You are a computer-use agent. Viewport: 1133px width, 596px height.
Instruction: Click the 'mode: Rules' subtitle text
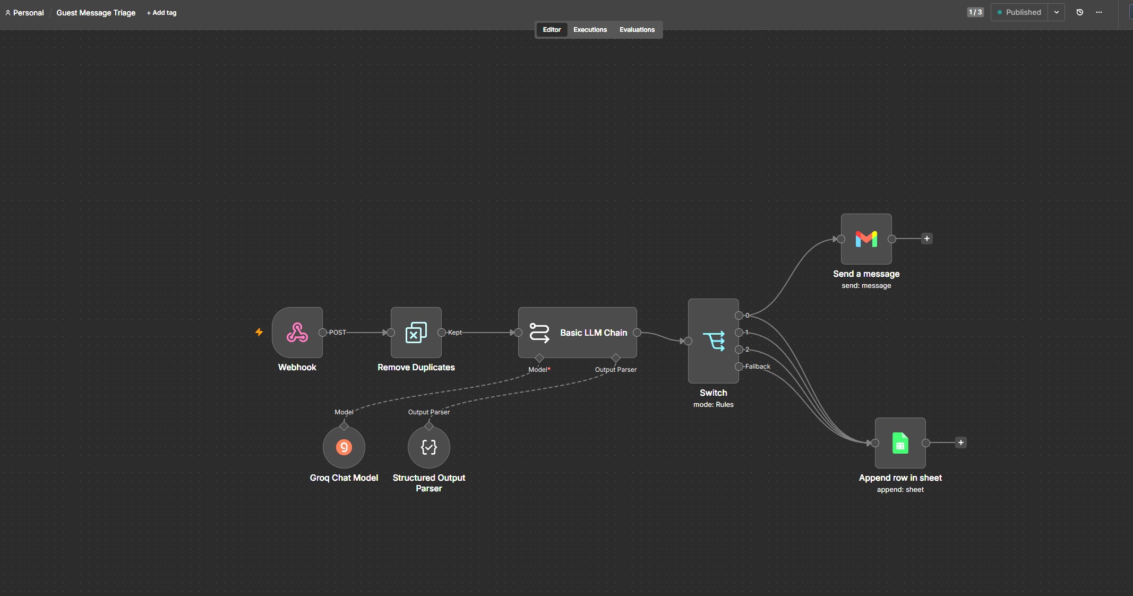tap(714, 405)
